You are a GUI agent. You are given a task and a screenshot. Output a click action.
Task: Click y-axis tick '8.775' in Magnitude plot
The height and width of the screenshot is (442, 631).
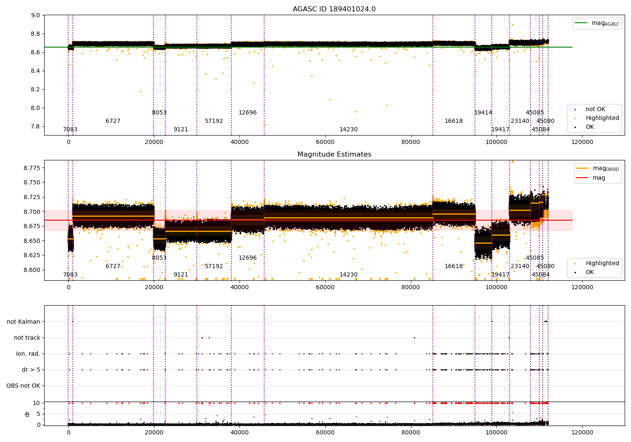32,168
